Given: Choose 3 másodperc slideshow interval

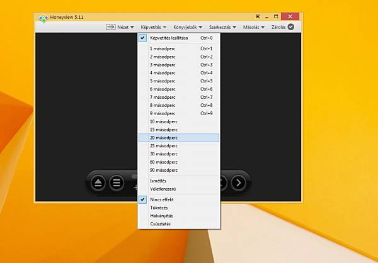Looking at the screenshot, I should [179, 65].
